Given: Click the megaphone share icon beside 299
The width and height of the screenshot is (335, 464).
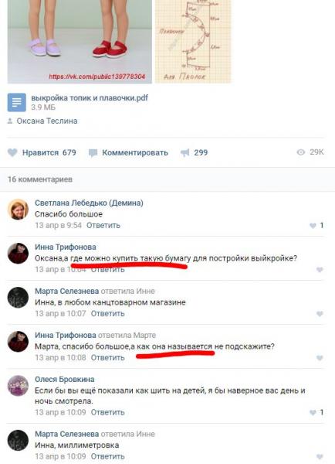Looking at the screenshot, I should coord(185,152).
